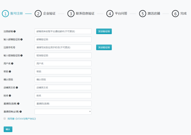
Task: Click help icon beside 输入短信验证码
Action: pyautogui.click(x=21, y=55)
